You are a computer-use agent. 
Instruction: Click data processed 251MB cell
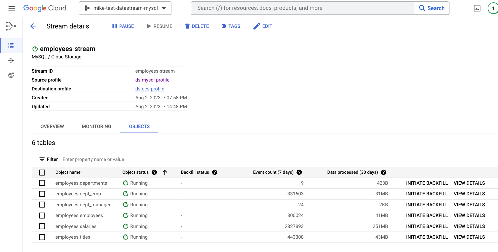tap(380, 226)
